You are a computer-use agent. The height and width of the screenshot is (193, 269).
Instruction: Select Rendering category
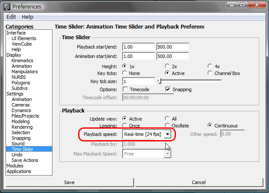[x=22, y=127]
